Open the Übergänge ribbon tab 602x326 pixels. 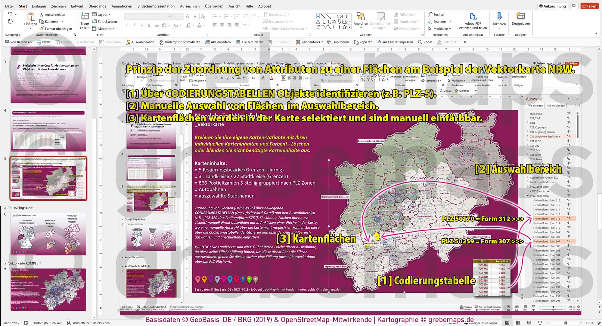pos(97,6)
